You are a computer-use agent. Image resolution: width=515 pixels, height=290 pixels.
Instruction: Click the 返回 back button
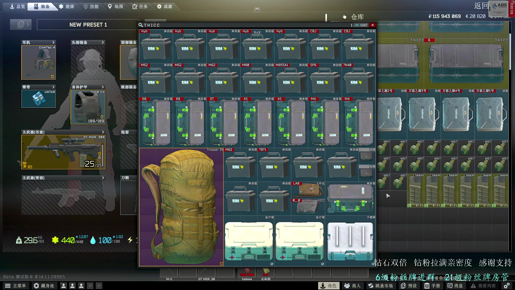click(481, 6)
